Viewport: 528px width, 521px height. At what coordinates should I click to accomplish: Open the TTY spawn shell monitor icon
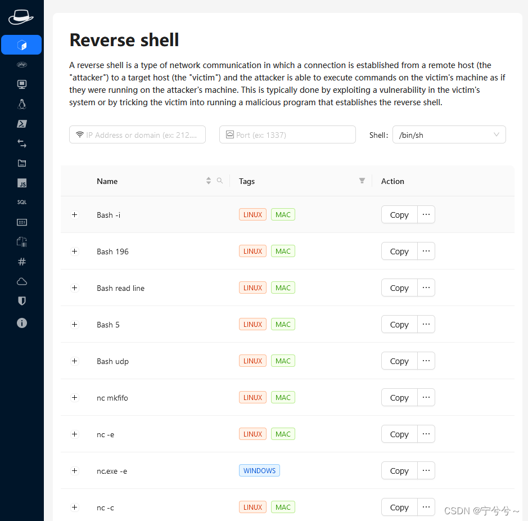pos(22,84)
